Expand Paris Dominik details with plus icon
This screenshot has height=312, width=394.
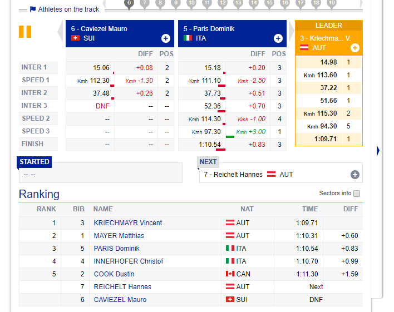point(278,38)
